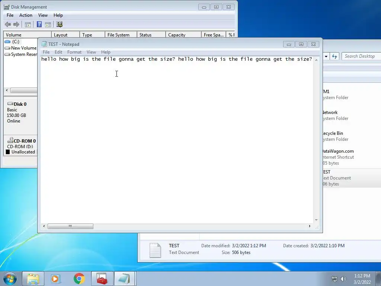Viewport: 381px width, 286px height.
Task: Click the Notepad icon in TEST title bar
Action: point(44,44)
